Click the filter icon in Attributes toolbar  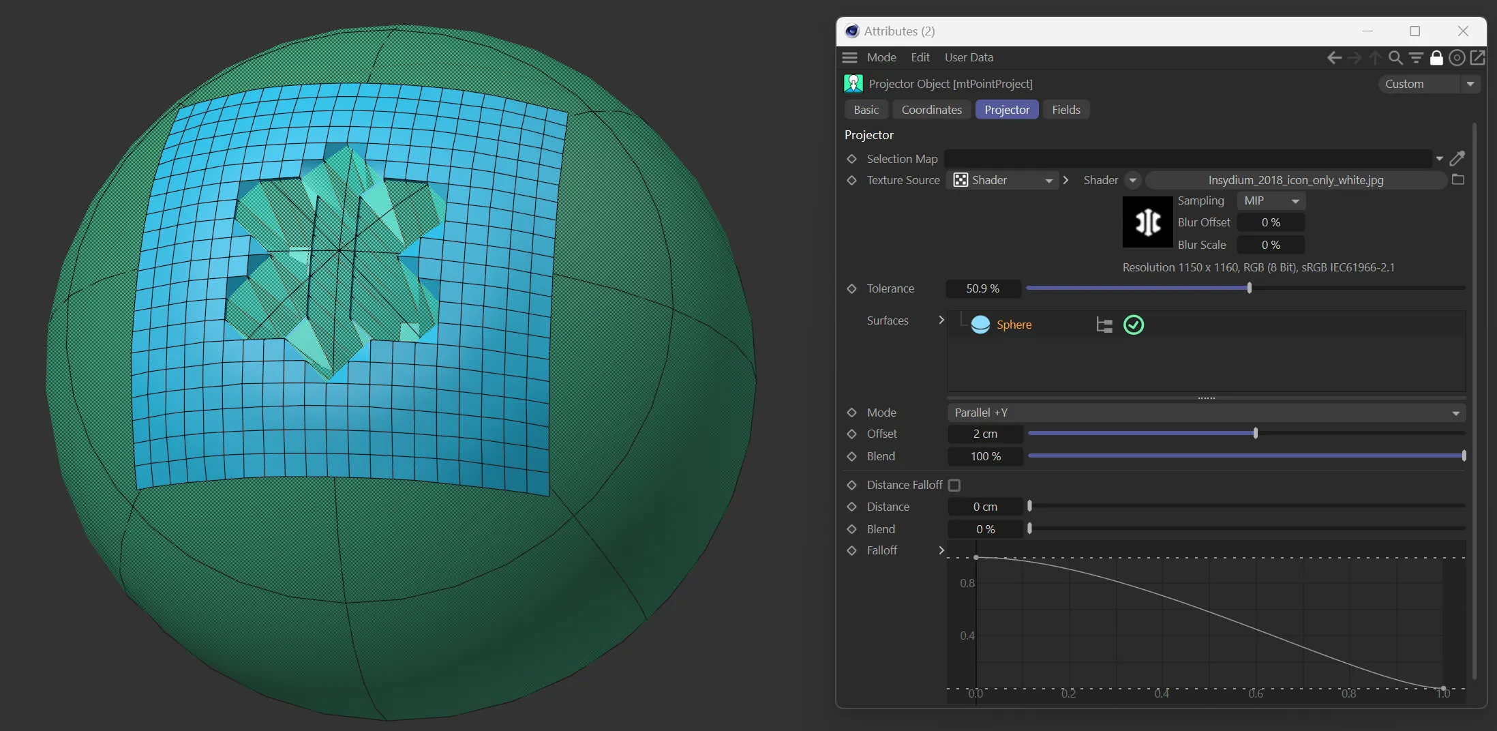click(x=1416, y=58)
